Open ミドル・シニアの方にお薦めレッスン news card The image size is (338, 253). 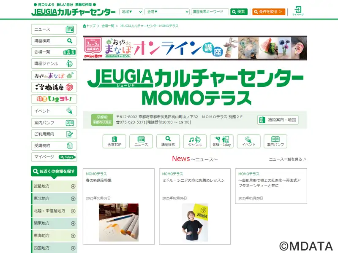[195, 206]
